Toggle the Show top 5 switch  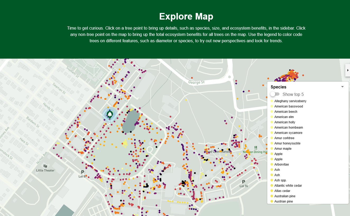275,94
